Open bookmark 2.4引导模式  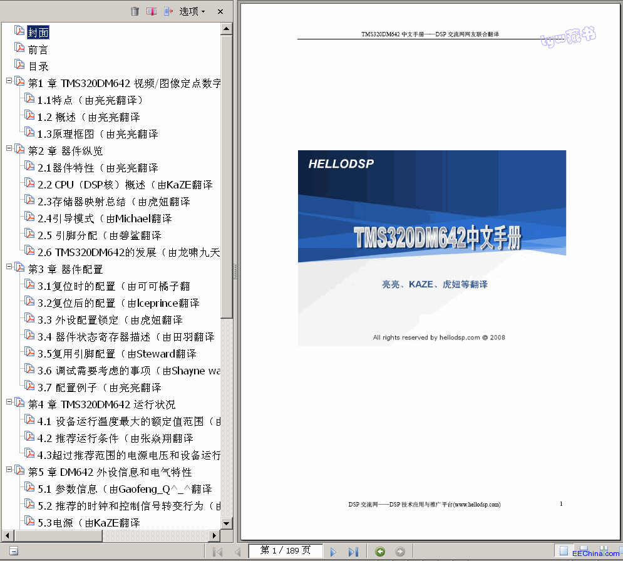click(x=105, y=219)
